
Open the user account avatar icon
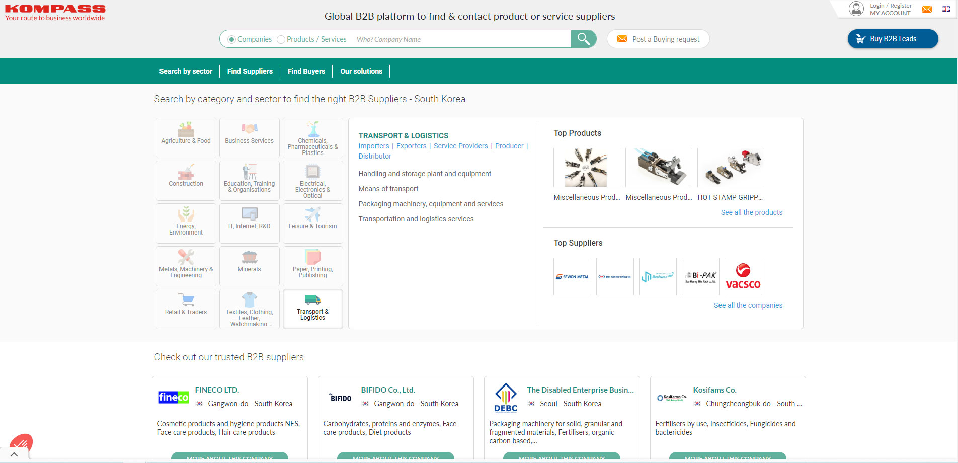click(x=856, y=9)
